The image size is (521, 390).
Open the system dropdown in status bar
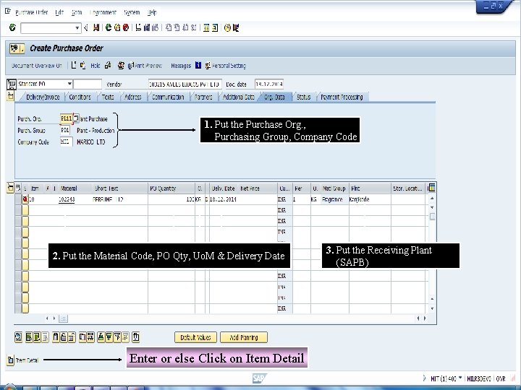click(x=460, y=378)
